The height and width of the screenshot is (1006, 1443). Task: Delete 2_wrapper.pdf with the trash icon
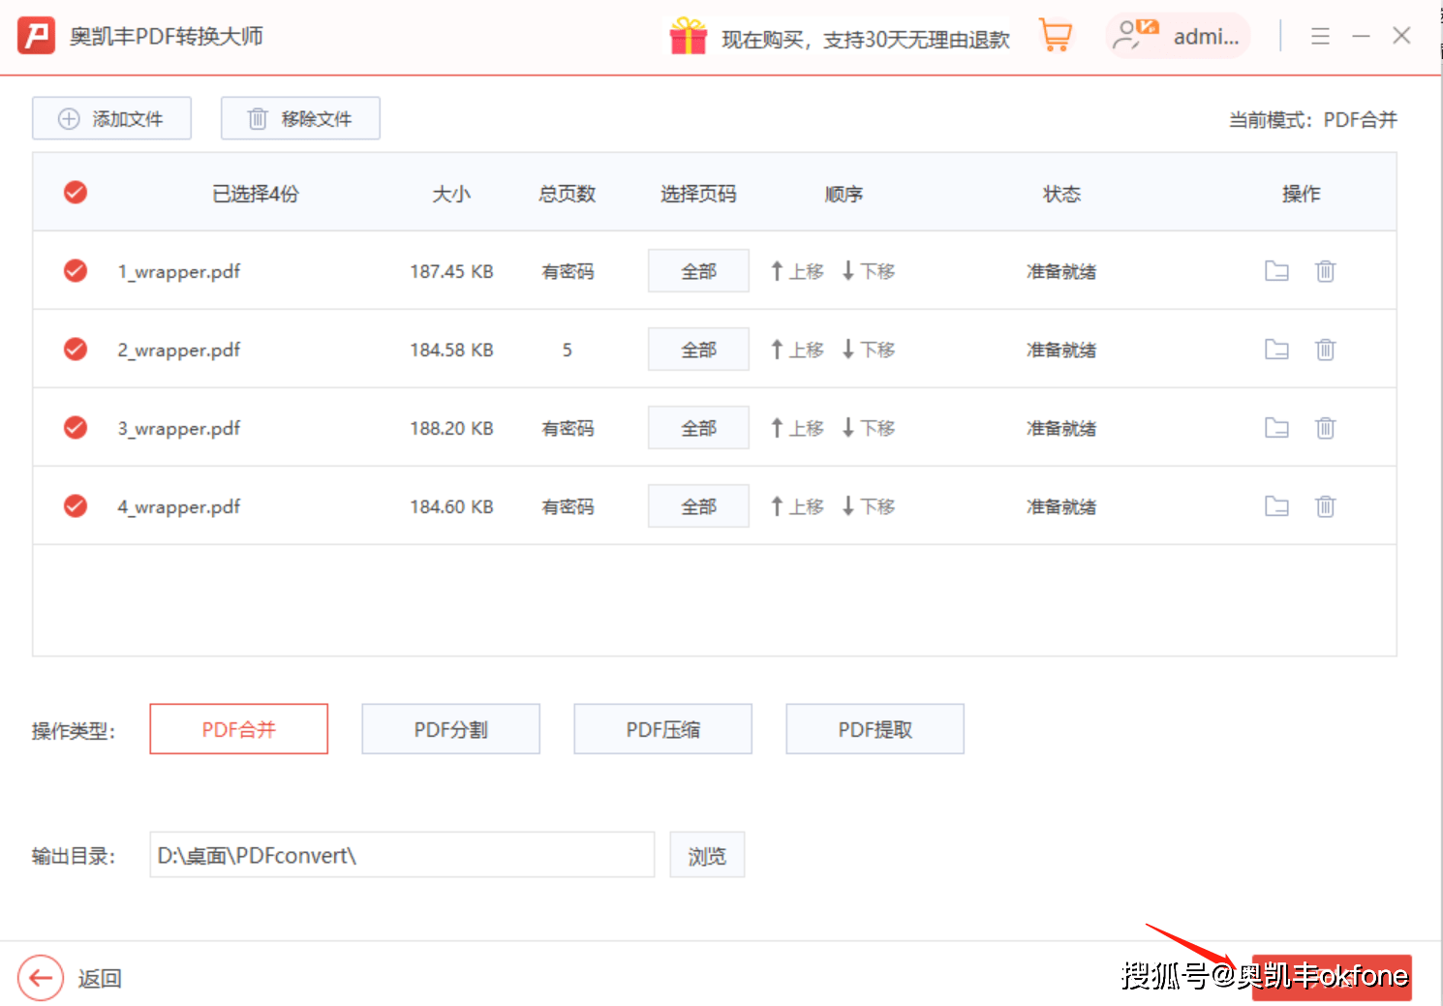coord(1326,350)
